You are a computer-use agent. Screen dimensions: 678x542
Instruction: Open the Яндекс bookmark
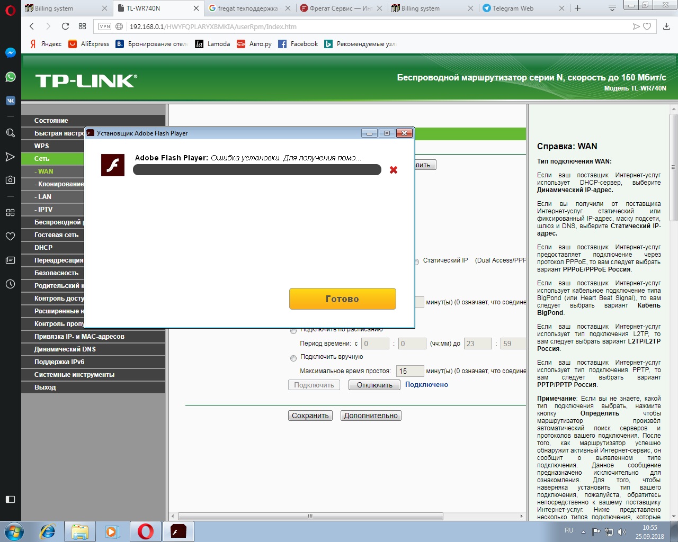pos(46,44)
